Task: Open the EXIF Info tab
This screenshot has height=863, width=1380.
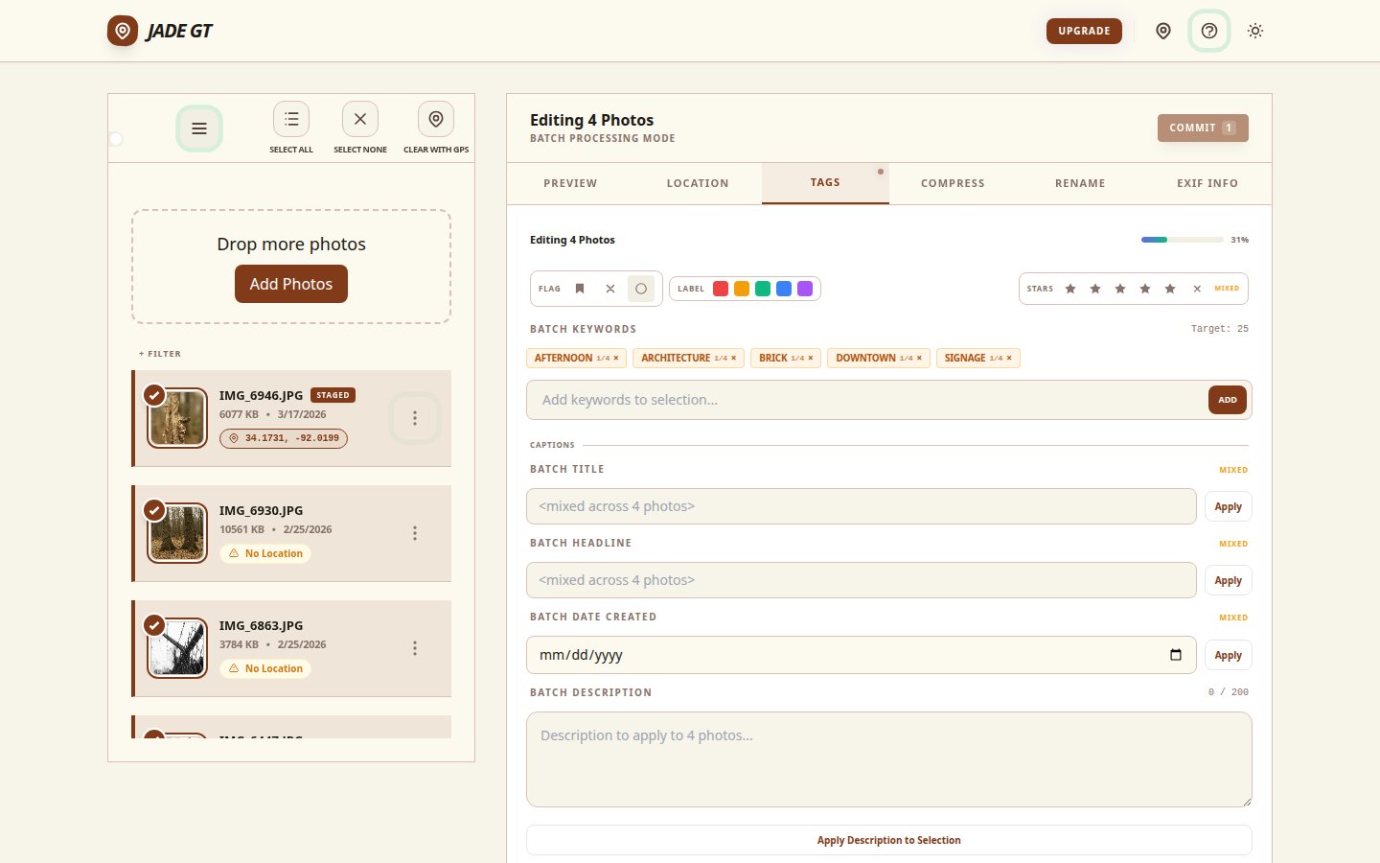Action: click(1207, 183)
